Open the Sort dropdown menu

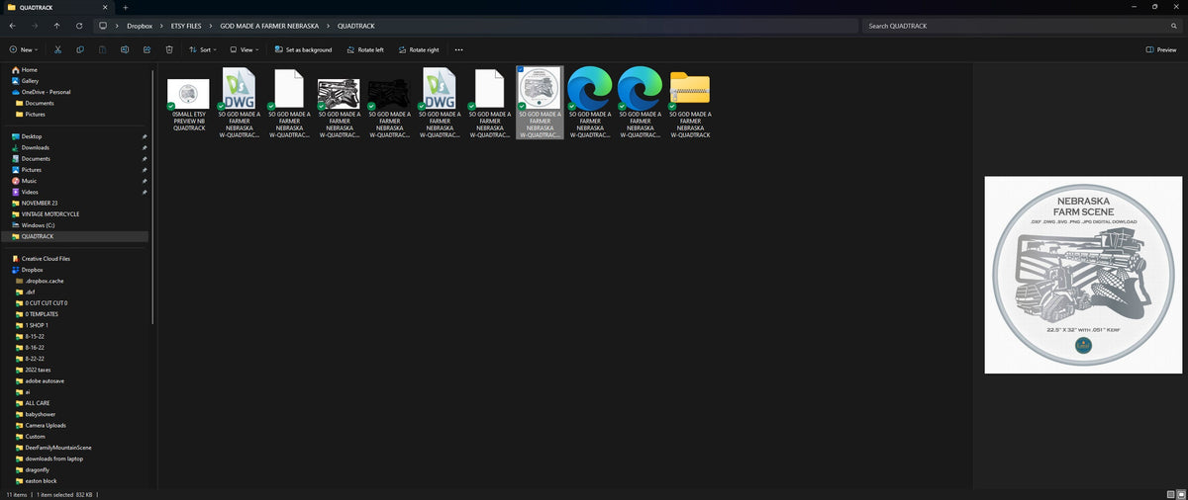point(203,49)
